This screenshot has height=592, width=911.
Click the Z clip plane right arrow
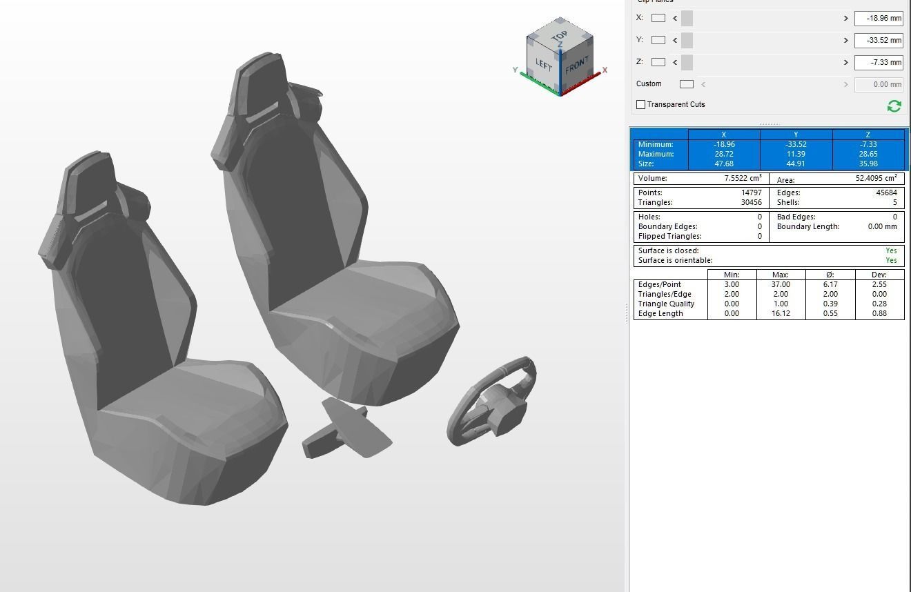point(845,63)
